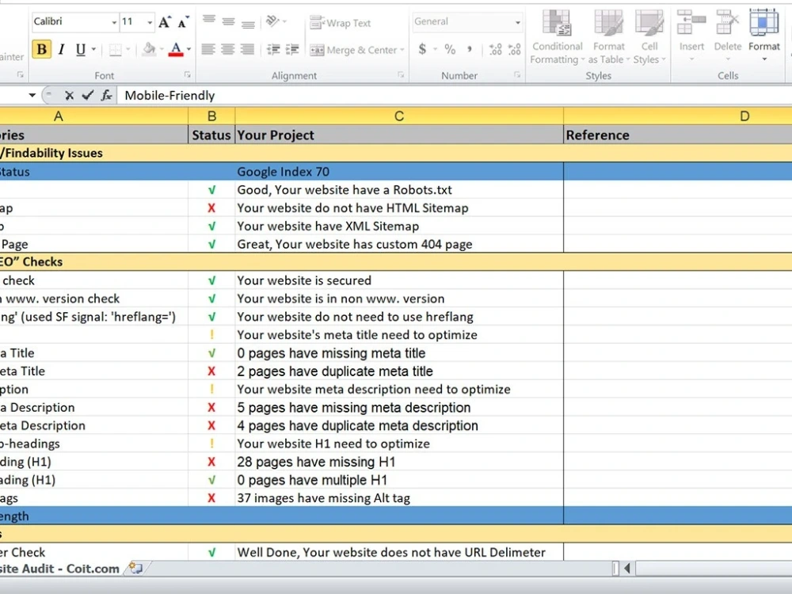Viewport: 792px width, 594px height.
Task: Align text right
Action: (x=247, y=49)
